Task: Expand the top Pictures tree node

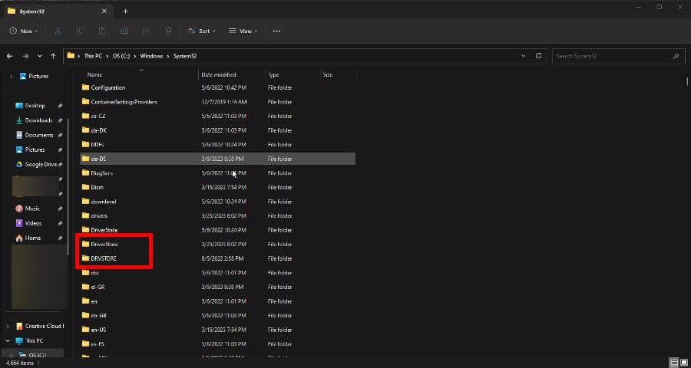Action: (x=11, y=76)
